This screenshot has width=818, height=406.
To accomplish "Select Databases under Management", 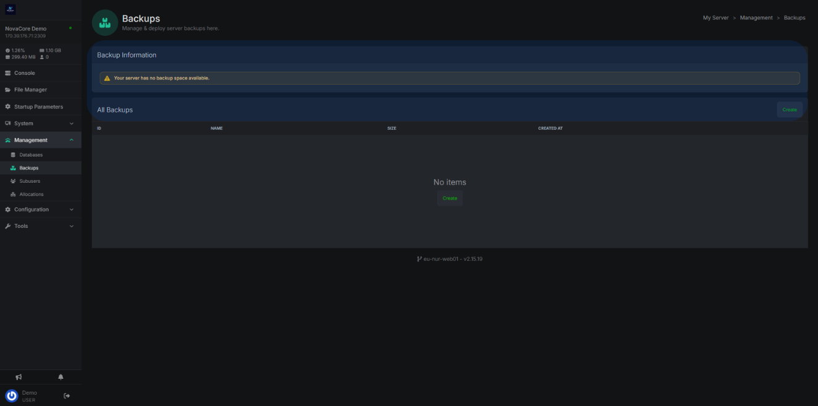I will pyautogui.click(x=31, y=155).
